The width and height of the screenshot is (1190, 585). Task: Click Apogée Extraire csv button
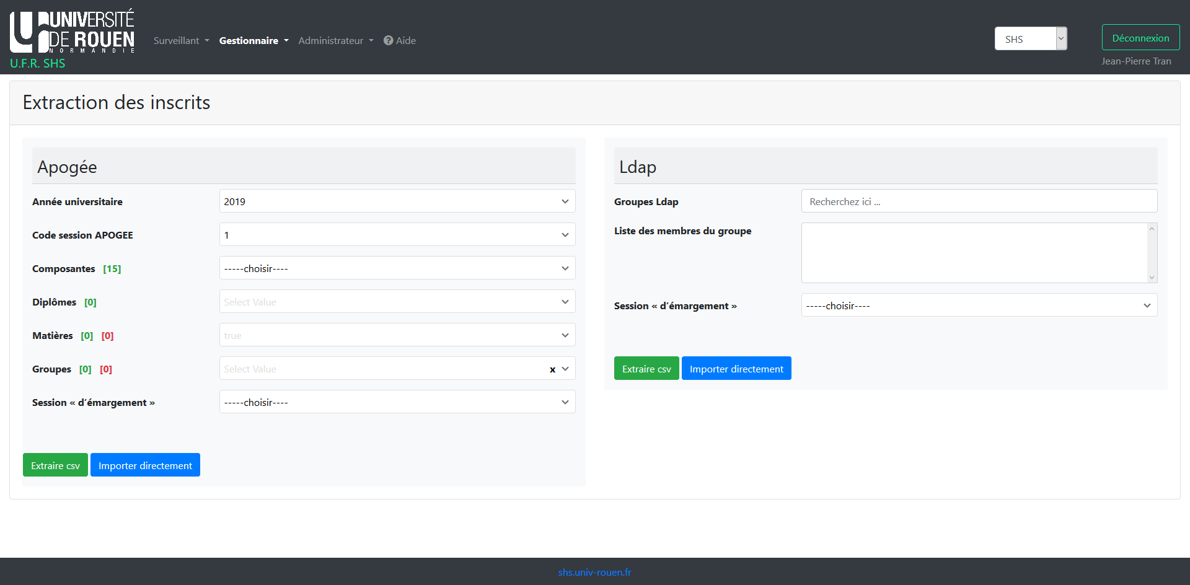coord(55,465)
